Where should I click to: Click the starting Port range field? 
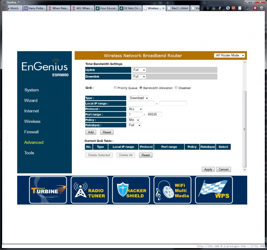pyautogui.click(x=135, y=115)
